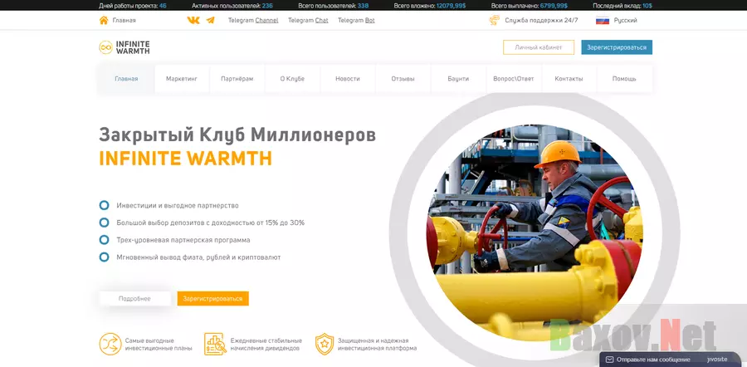Open the Отправьте нам сообщение chat widget
Screen dimensions: 747x367
(x=671, y=360)
